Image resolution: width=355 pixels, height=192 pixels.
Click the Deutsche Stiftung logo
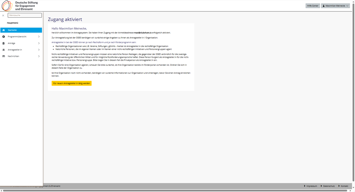pyautogui.click(x=20, y=6)
